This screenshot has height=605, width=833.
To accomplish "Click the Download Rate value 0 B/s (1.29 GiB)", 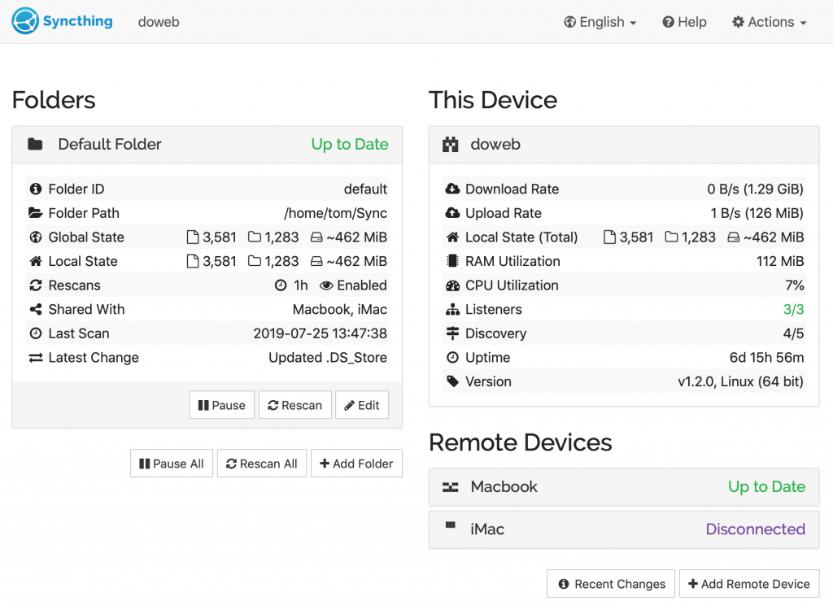I will click(755, 189).
